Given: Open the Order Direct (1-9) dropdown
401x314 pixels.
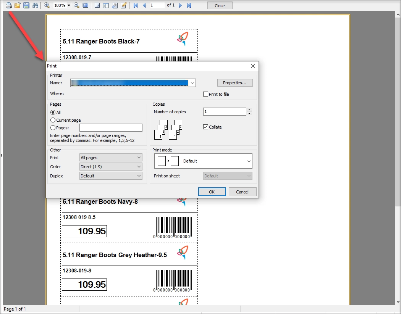Looking at the screenshot, I should click(111, 167).
